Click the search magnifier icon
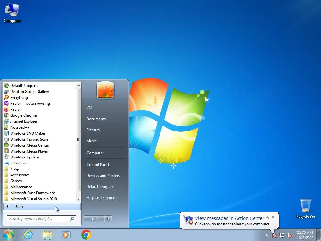Viewport: 321px width, 241px height. [x=72, y=219]
